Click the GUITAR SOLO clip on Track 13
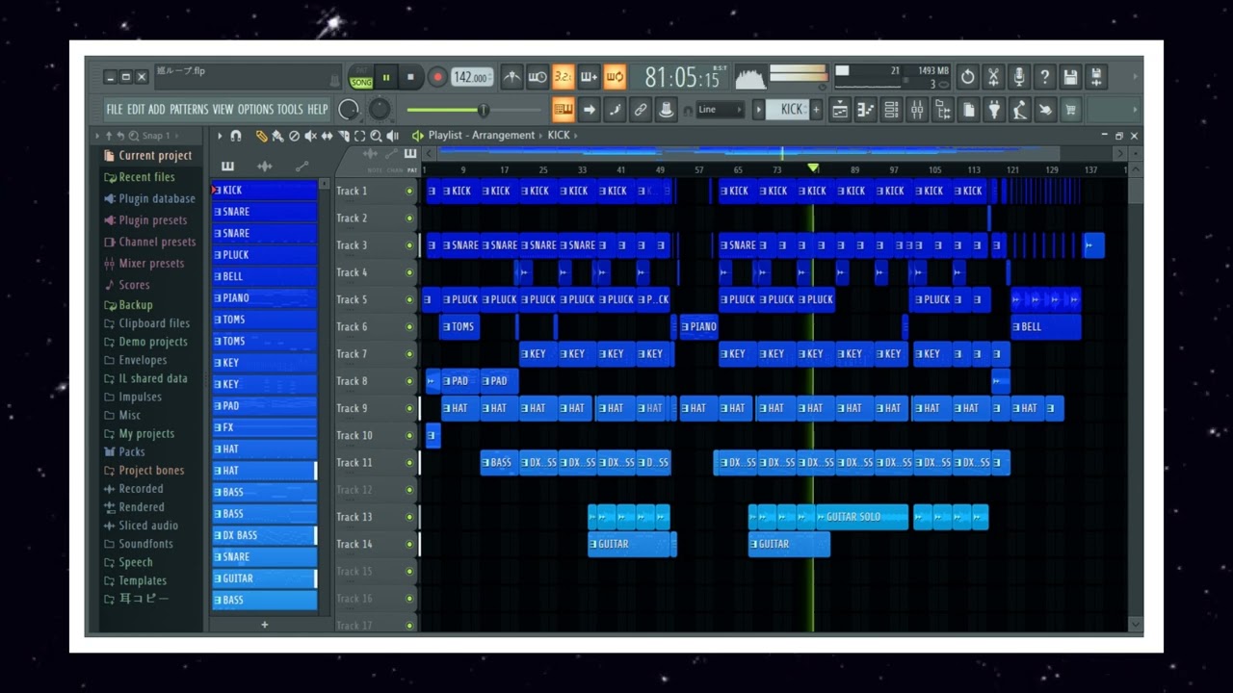 (862, 517)
